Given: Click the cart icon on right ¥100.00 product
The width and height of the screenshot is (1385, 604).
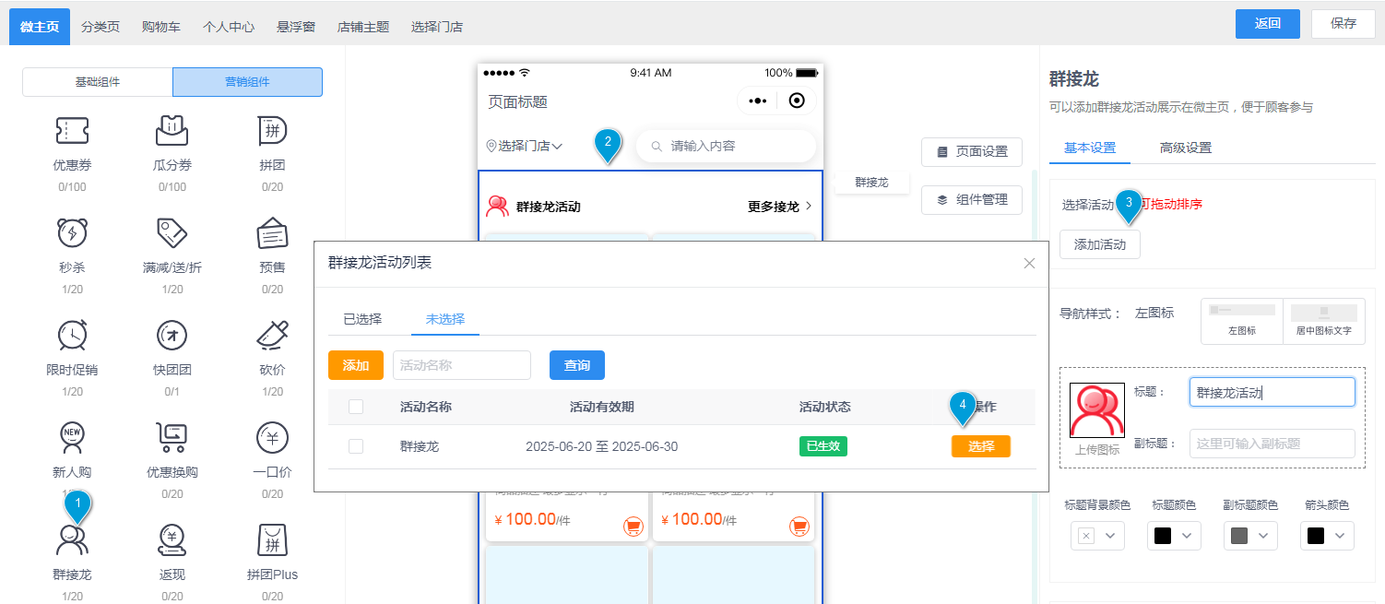Looking at the screenshot, I should point(799,527).
